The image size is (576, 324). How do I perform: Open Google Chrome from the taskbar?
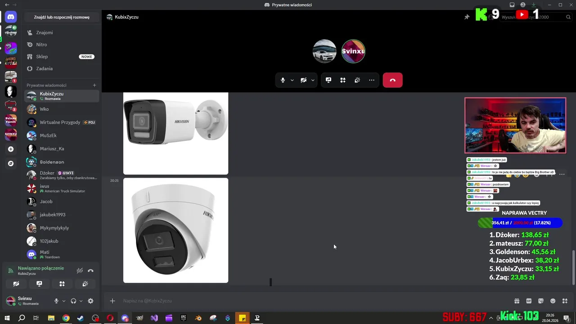coord(66,318)
